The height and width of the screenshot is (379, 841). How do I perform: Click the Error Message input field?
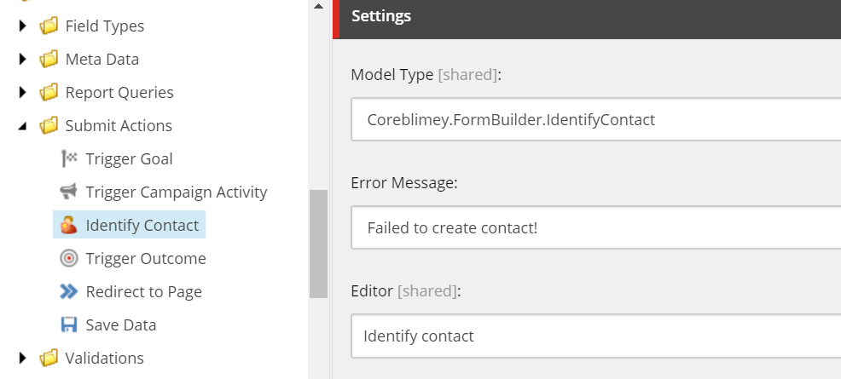click(x=596, y=227)
